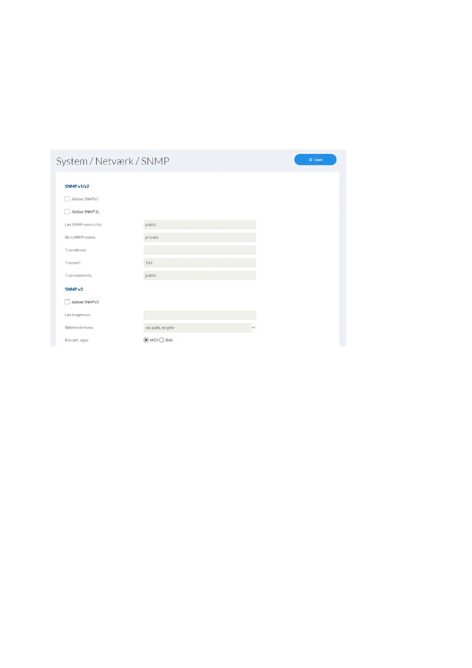The image size is (472, 668).
Task: Click the Læs brugernavn label
Action: click(78, 315)
